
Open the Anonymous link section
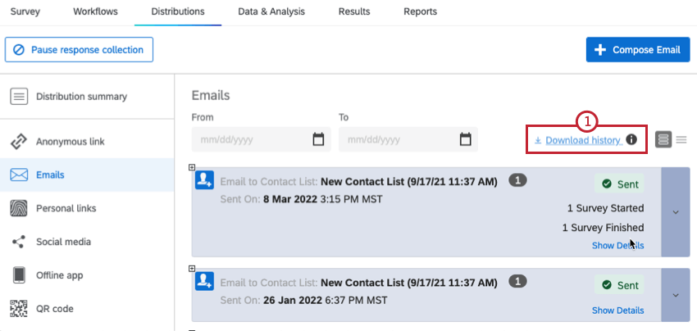(x=70, y=142)
